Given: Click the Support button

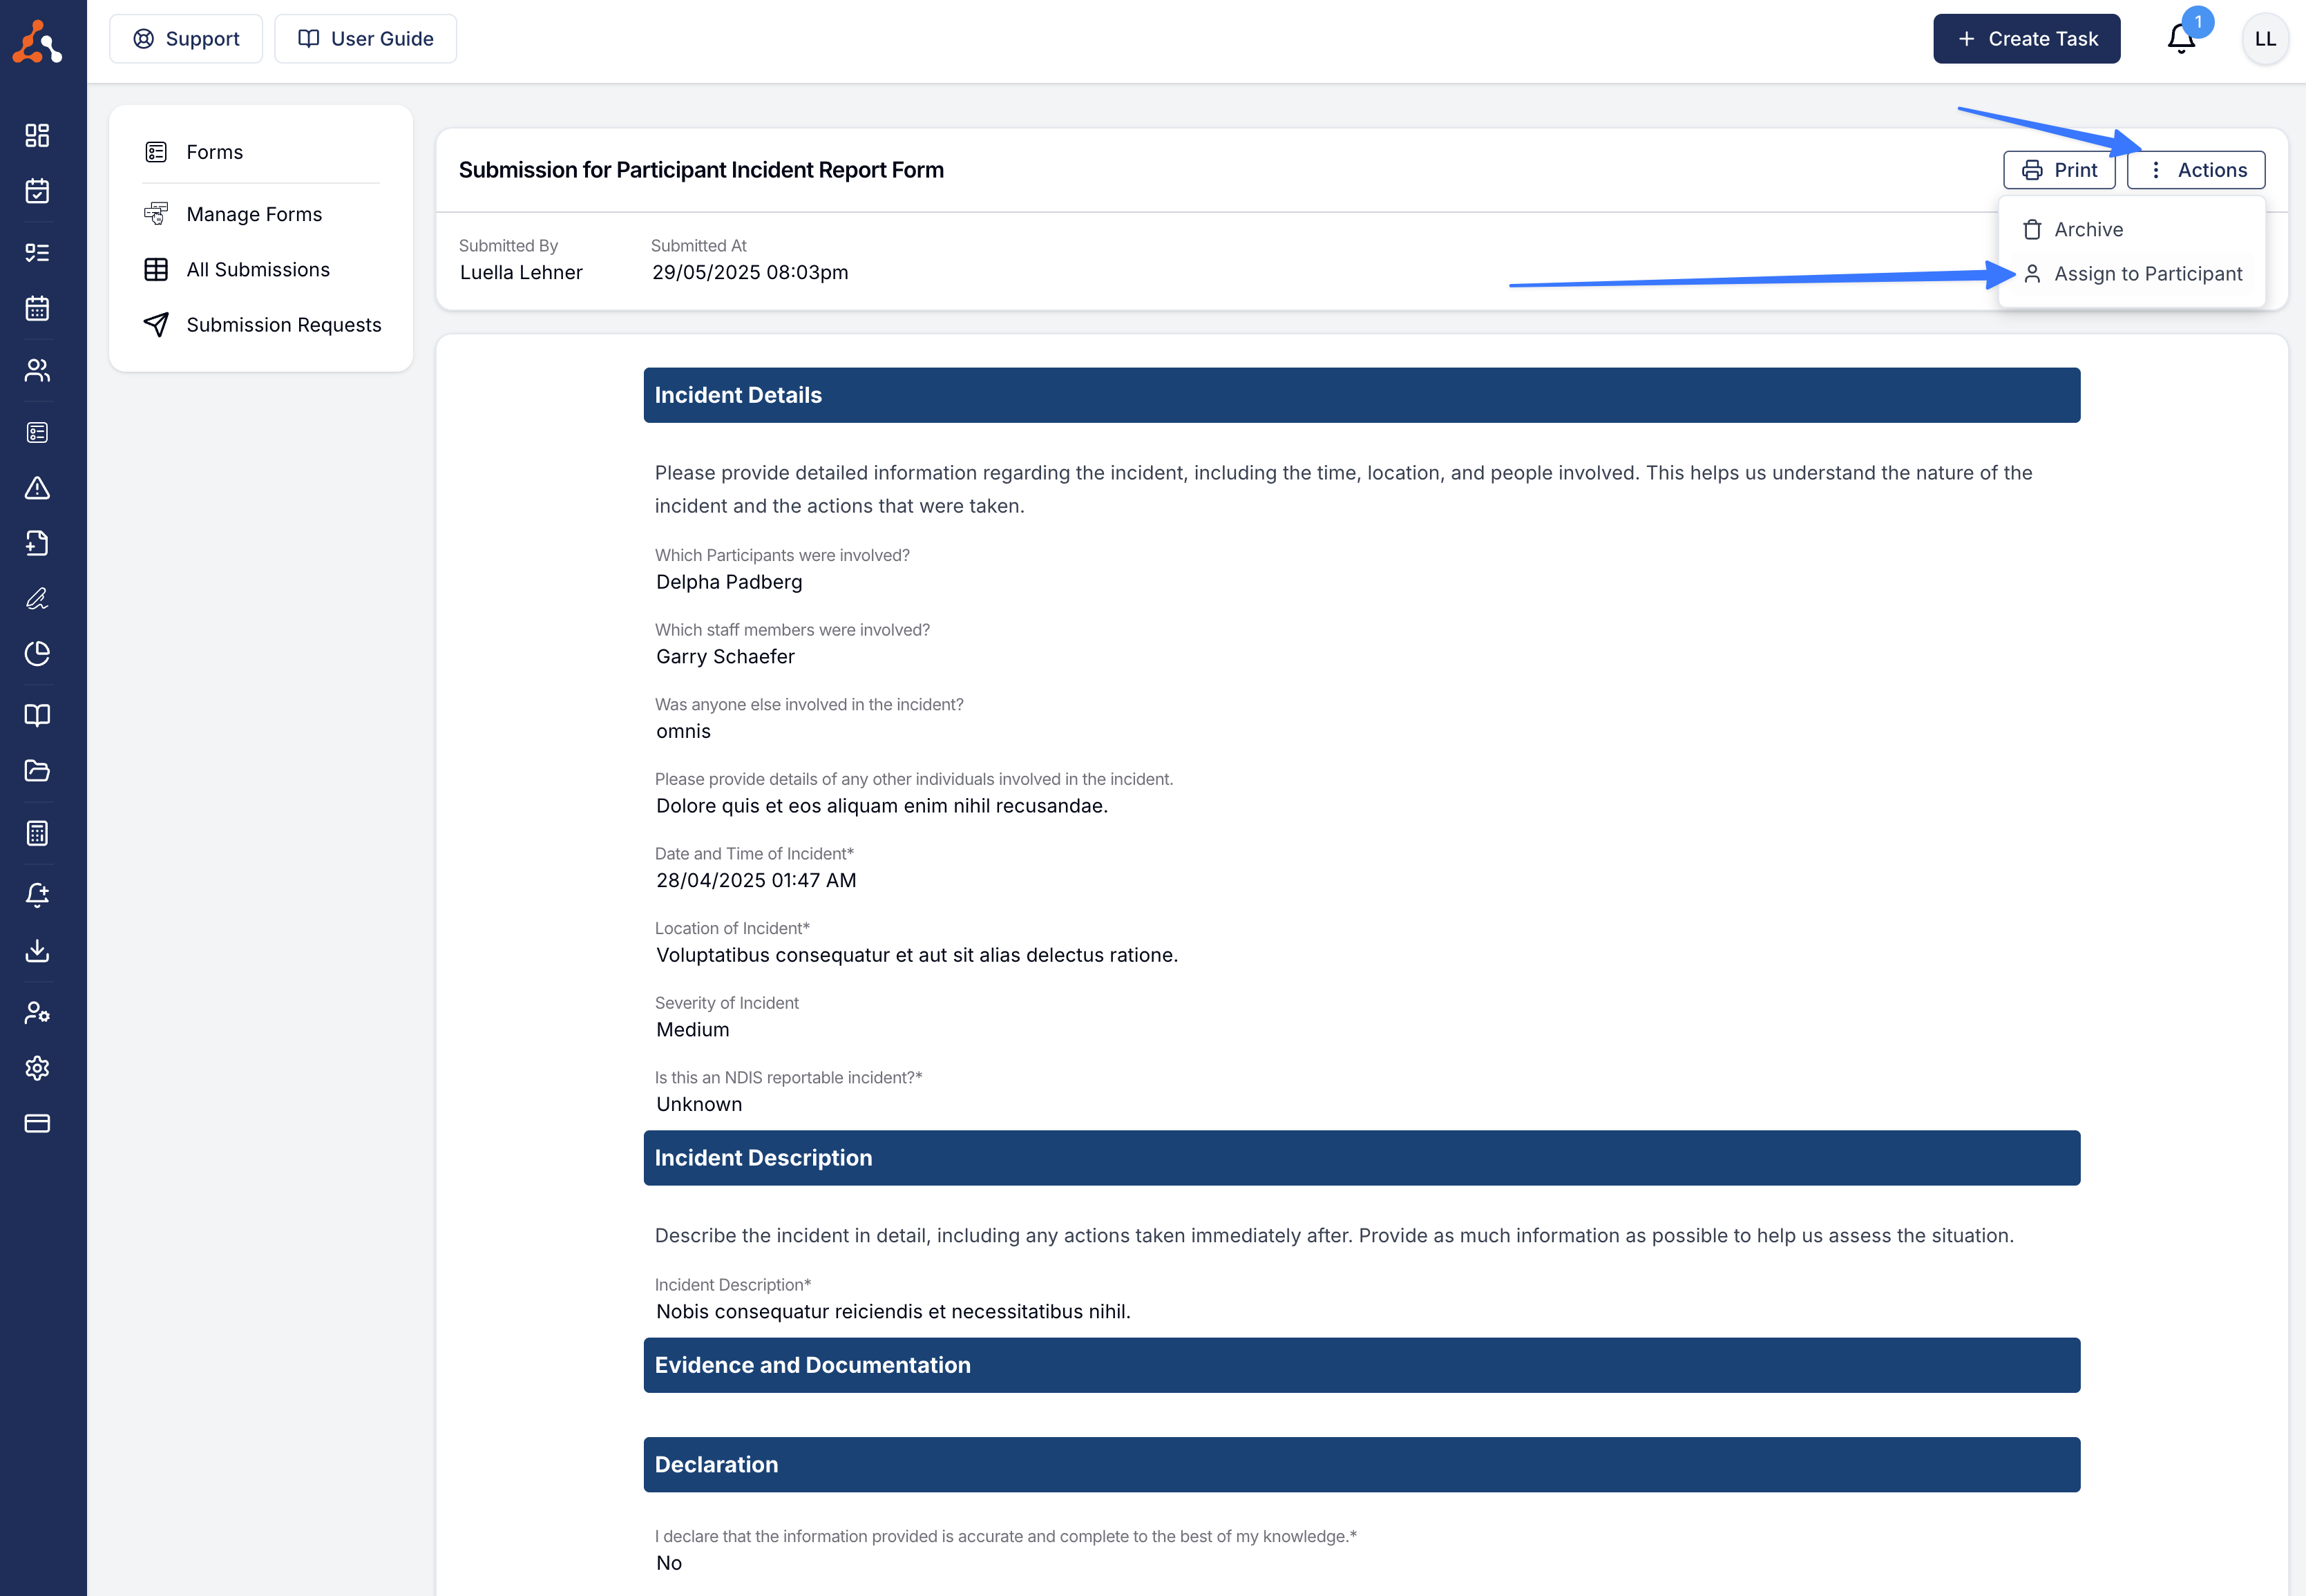Looking at the screenshot, I should [x=186, y=39].
